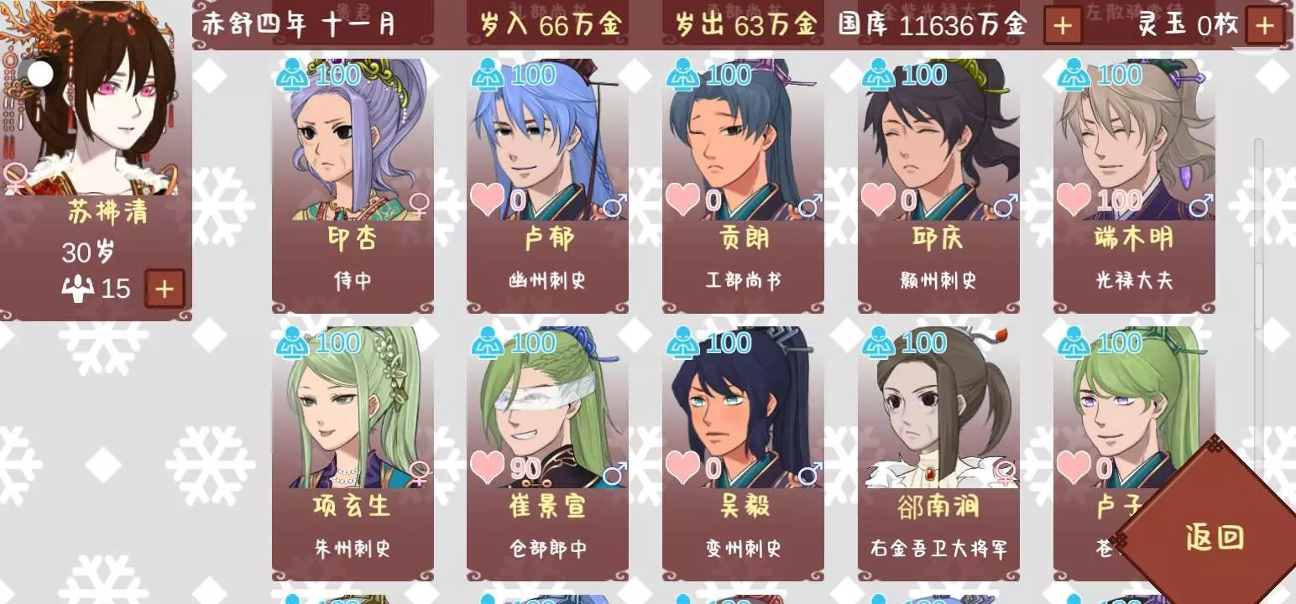Select the 邱庆 颍州刺史 character card
Viewport: 1296px width, 604px height.
[938, 185]
